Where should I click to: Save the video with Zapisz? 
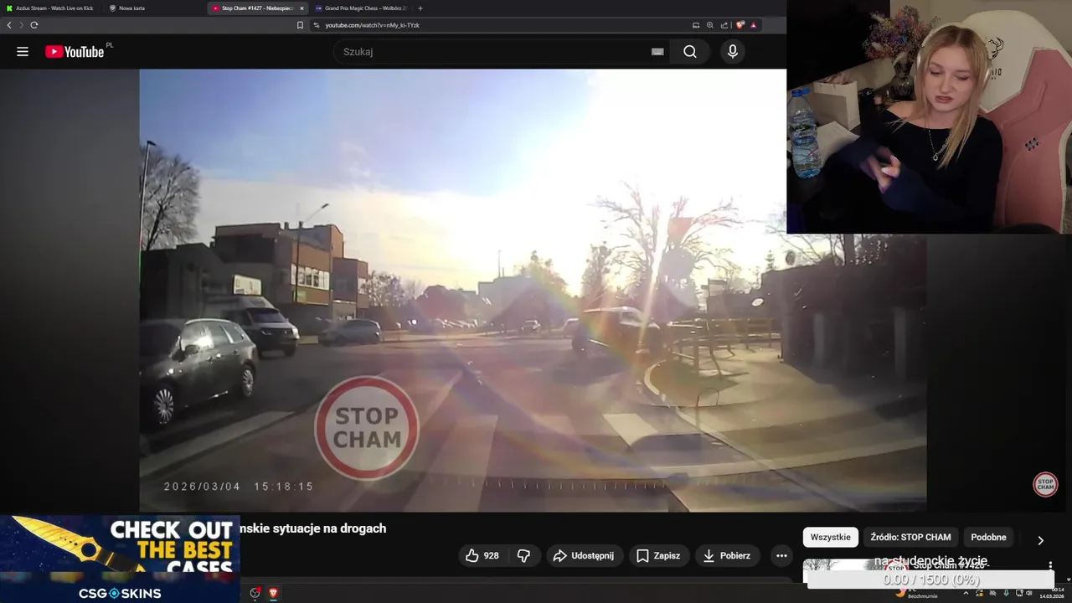[658, 555]
